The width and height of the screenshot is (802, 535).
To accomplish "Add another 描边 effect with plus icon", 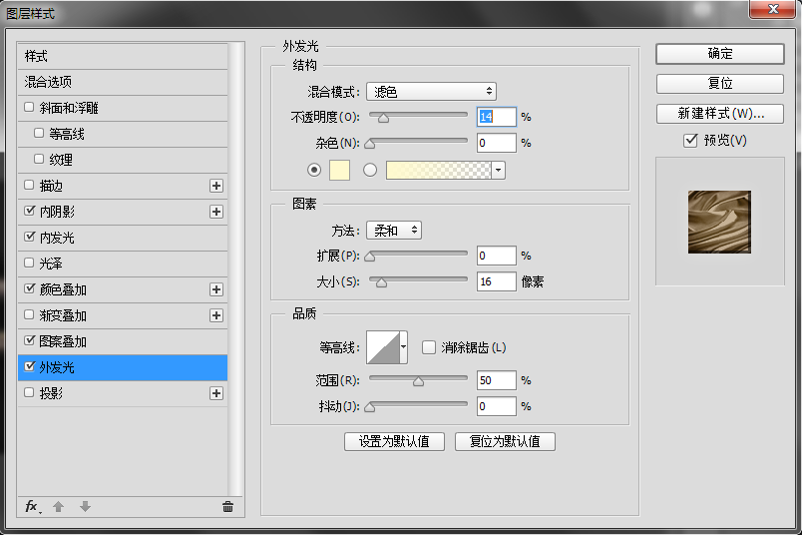I will (216, 186).
